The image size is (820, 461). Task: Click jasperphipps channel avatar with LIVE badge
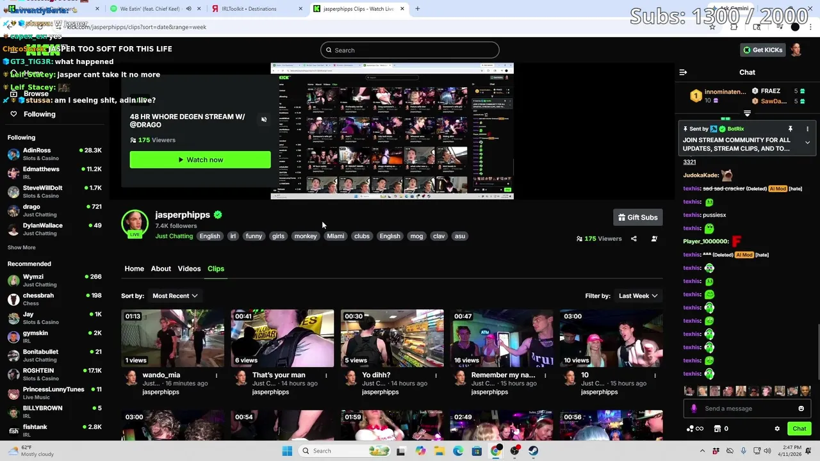[x=135, y=223]
